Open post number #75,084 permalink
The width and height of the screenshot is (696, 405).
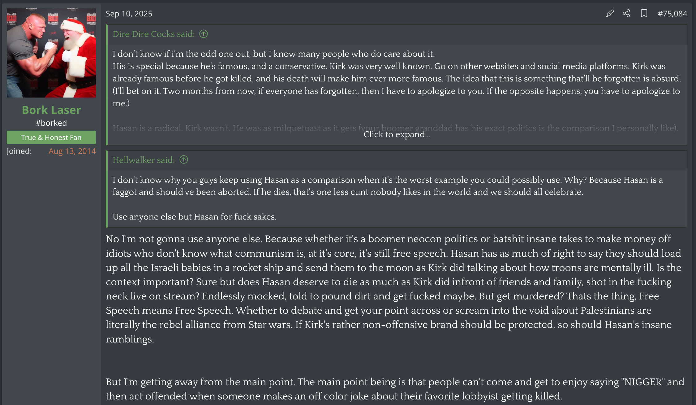coord(672,14)
